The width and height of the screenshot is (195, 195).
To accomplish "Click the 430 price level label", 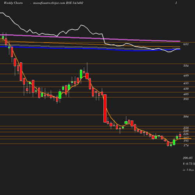I will tap(186, 89).
